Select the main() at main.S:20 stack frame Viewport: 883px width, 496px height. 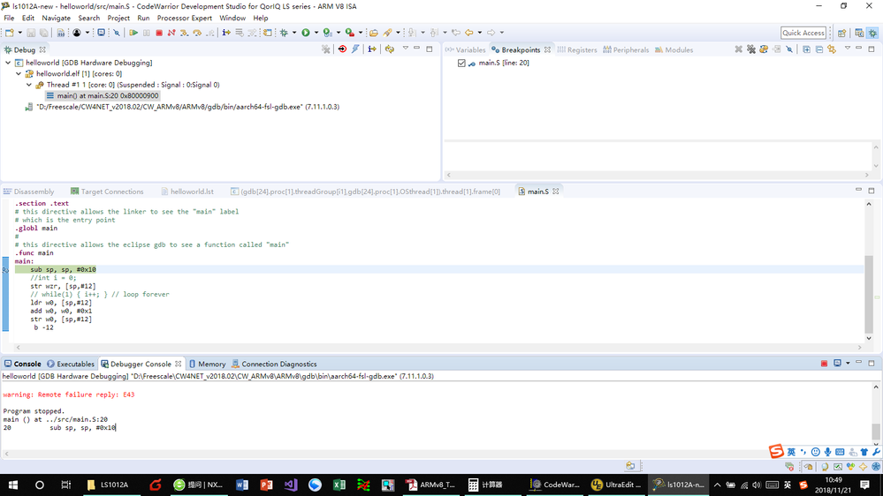[x=102, y=95]
